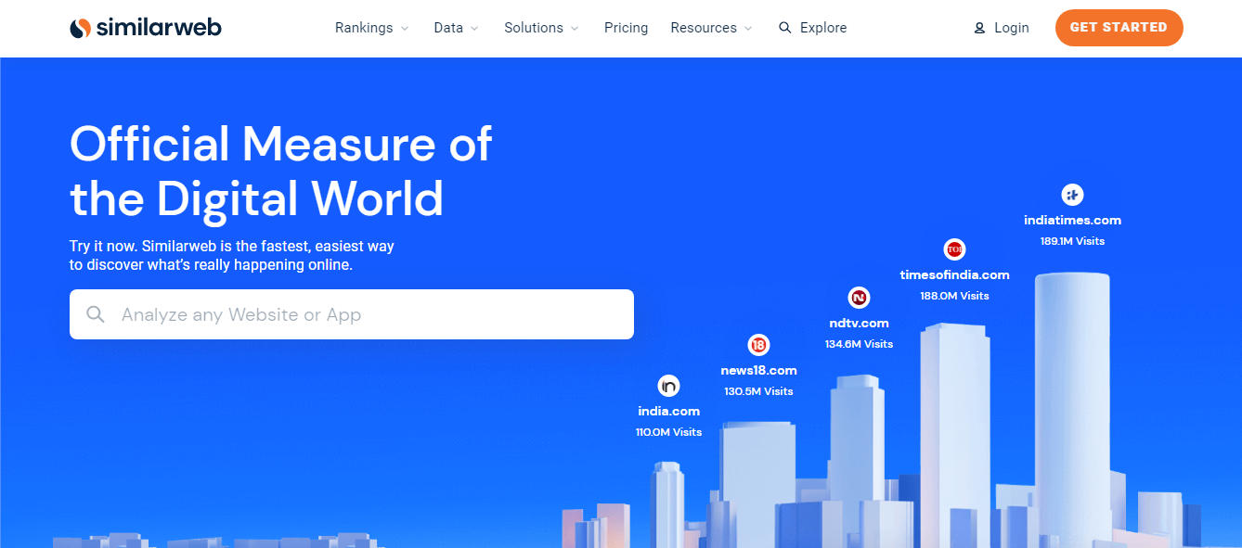This screenshot has height=548, width=1242.
Task: Select the news18.com label
Action: [758, 370]
